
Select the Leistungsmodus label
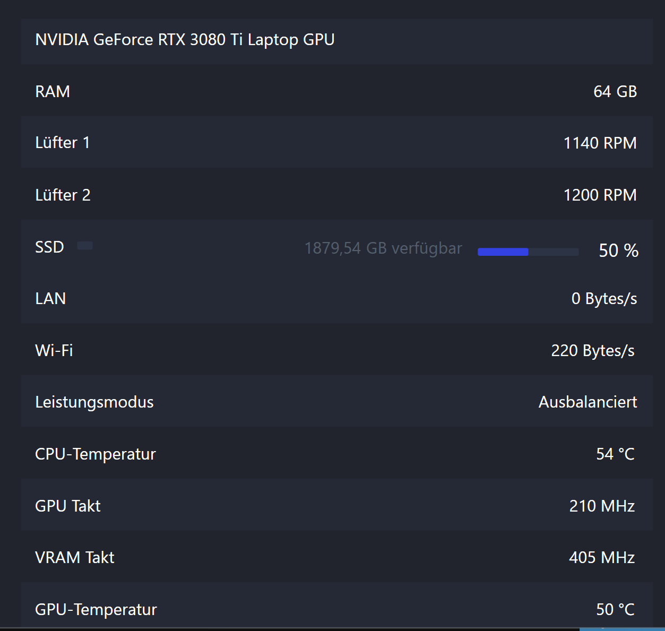tap(94, 402)
